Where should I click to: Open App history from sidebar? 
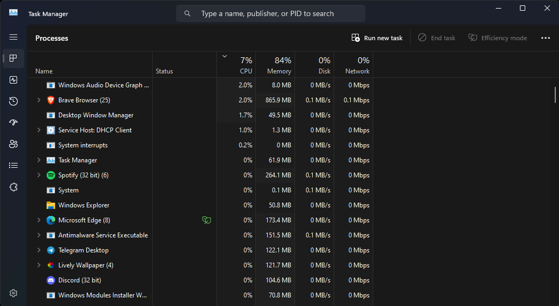click(x=13, y=101)
